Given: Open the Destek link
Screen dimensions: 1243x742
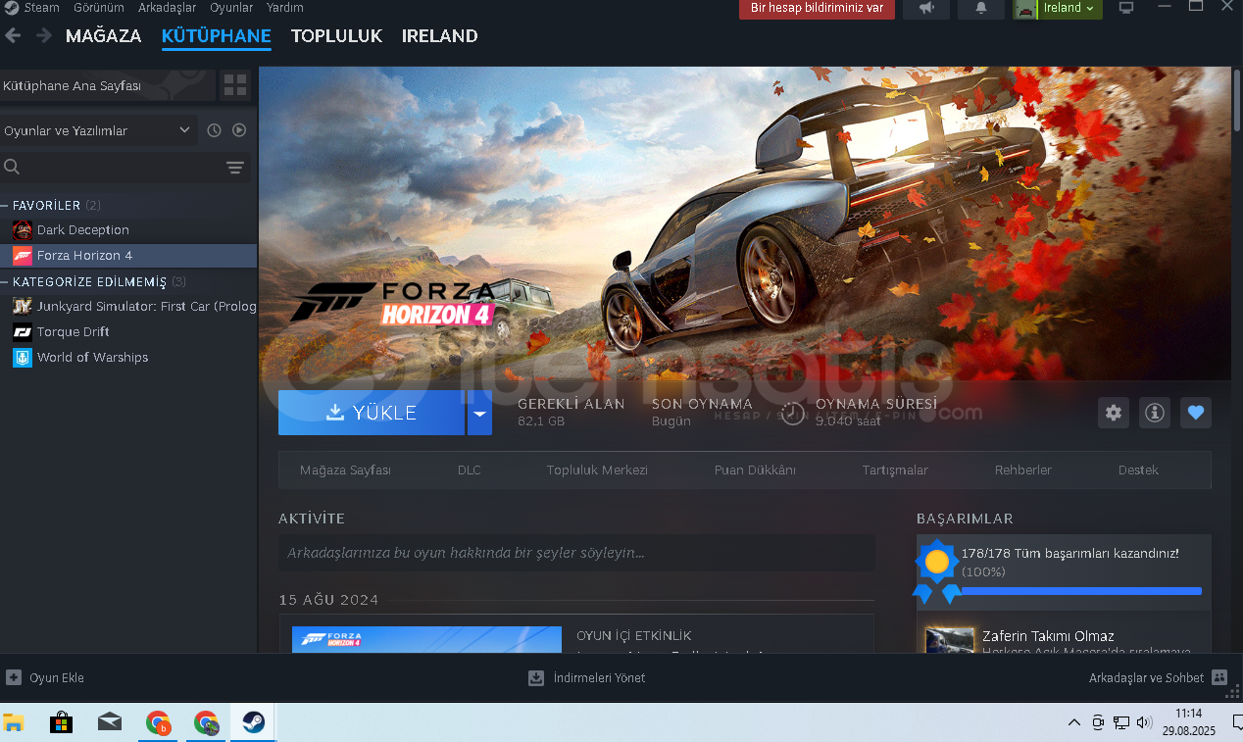Looking at the screenshot, I should point(1139,470).
